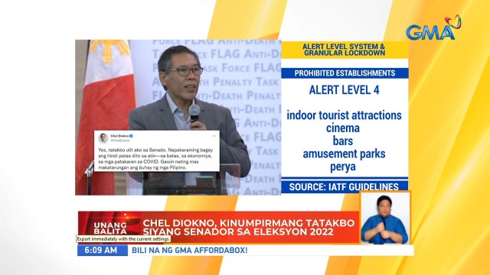Click the Unang Balita show logo

tap(110, 228)
